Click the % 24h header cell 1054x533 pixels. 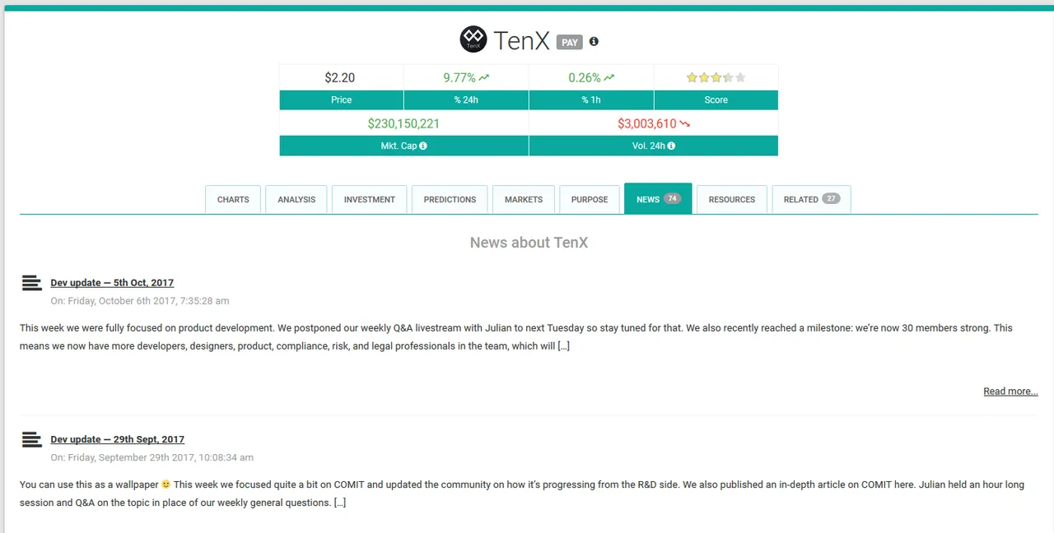[x=466, y=100]
